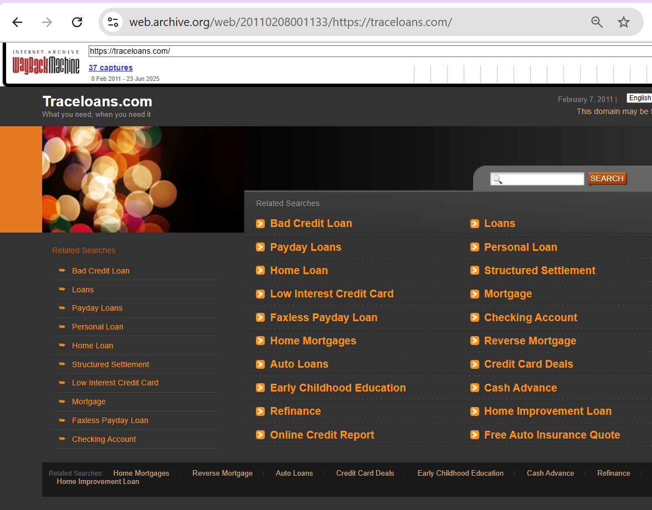Open site information icon in address bar
652x510 pixels.
[x=112, y=22]
